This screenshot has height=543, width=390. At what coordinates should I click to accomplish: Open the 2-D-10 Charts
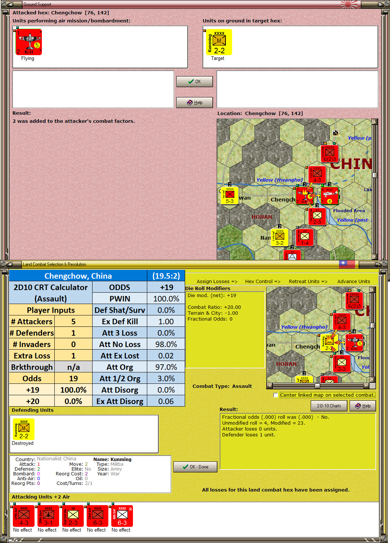coord(329,406)
